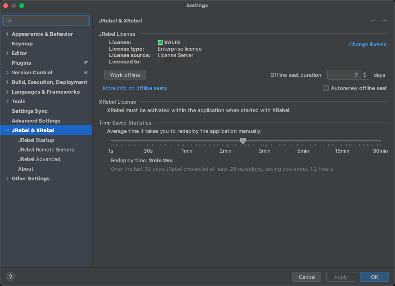The width and height of the screenshot is (395, 286).
Task: Click the OK button
Action: tap(374, 277)
